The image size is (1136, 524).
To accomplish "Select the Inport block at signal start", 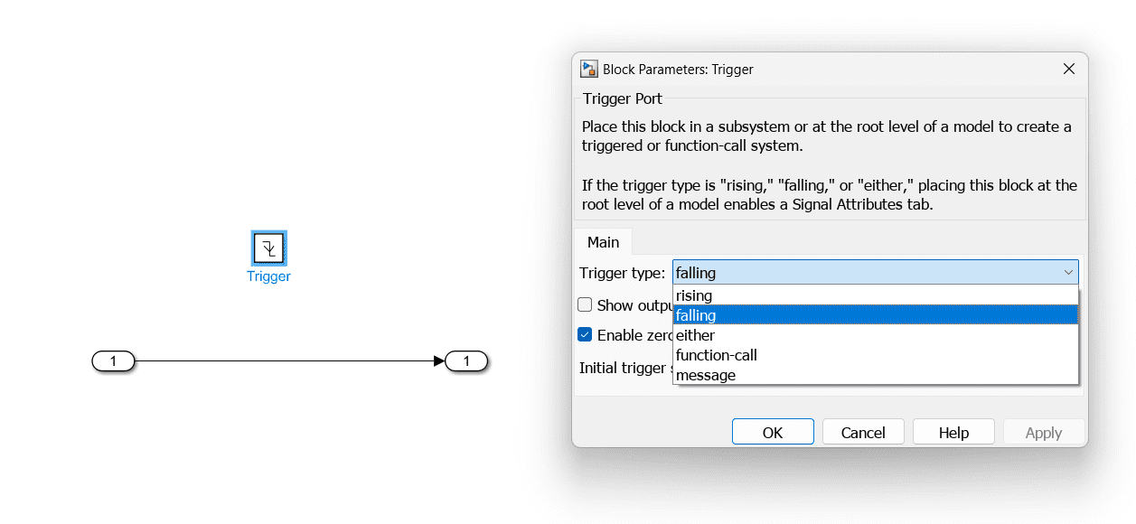I will point(113,361).
